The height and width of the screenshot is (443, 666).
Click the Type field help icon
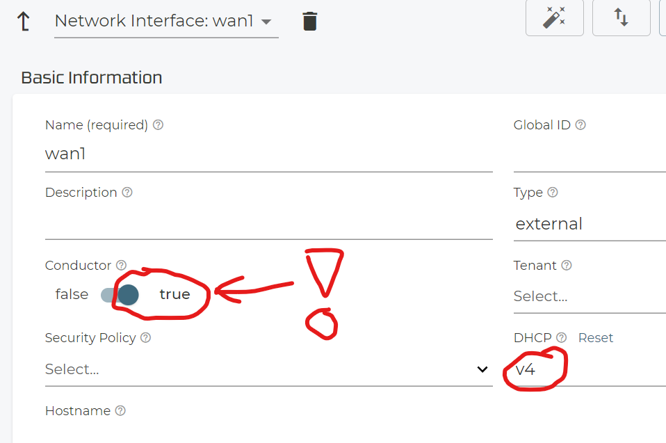click(x=553, y=193)
